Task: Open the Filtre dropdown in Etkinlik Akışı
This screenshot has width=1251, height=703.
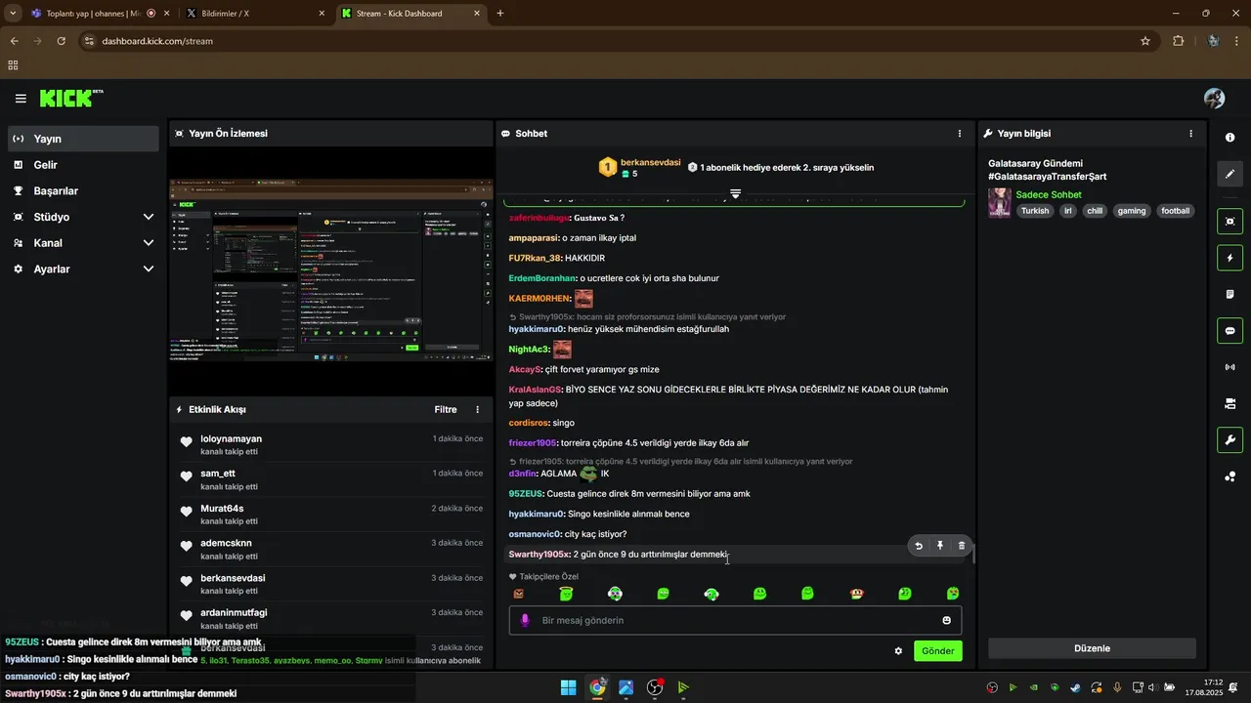Action: tap(446, 410)
